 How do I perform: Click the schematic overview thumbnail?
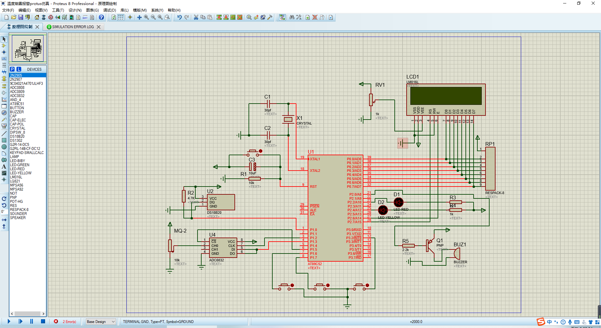coord(28,48)
